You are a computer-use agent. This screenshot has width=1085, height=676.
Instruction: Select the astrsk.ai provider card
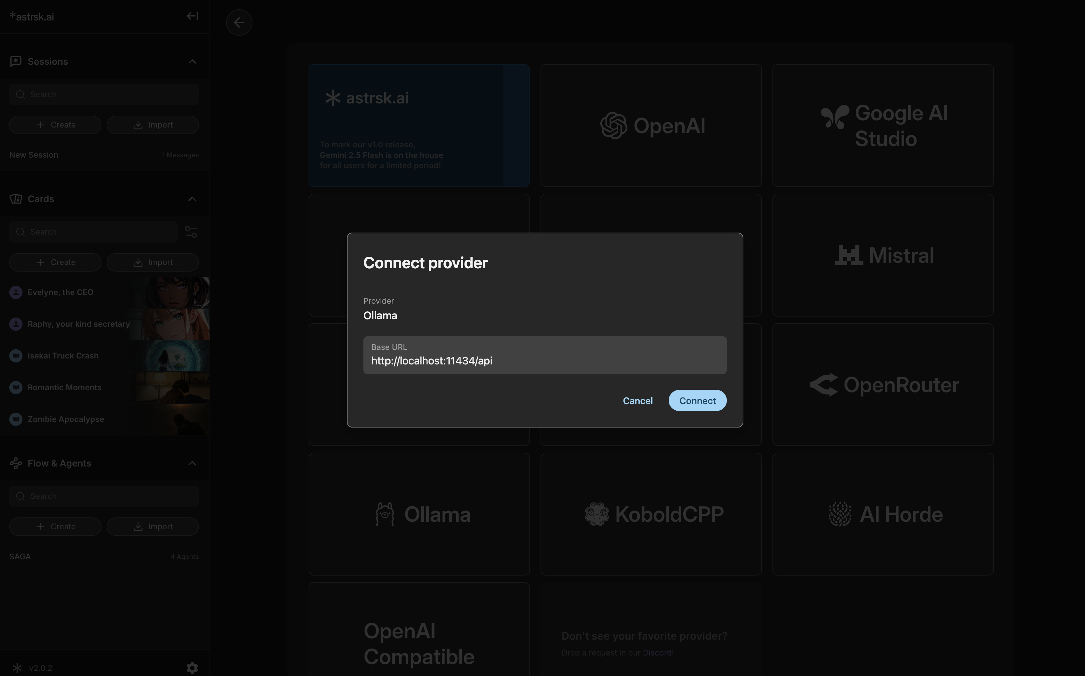[419, 125]
